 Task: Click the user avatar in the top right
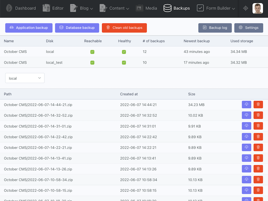(x=258, y=8)
